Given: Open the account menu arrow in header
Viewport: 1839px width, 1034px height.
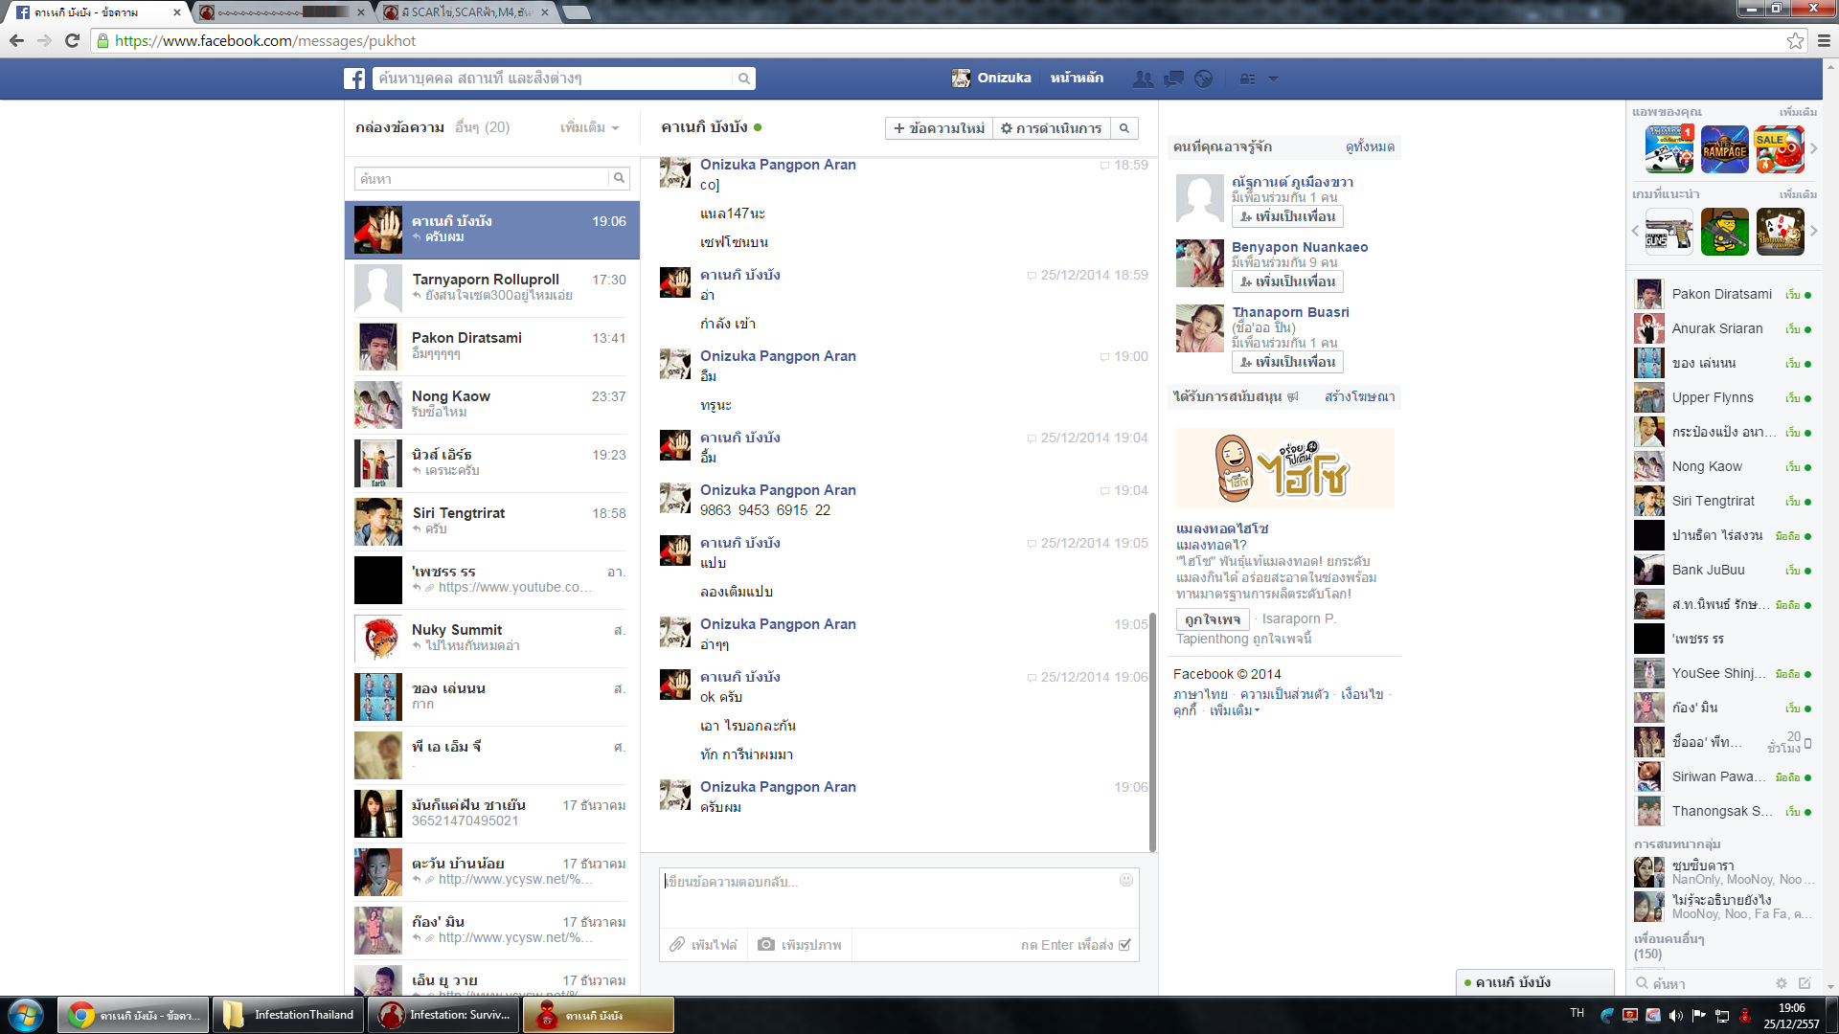Looking at the screenshot, I should 1273,79.
